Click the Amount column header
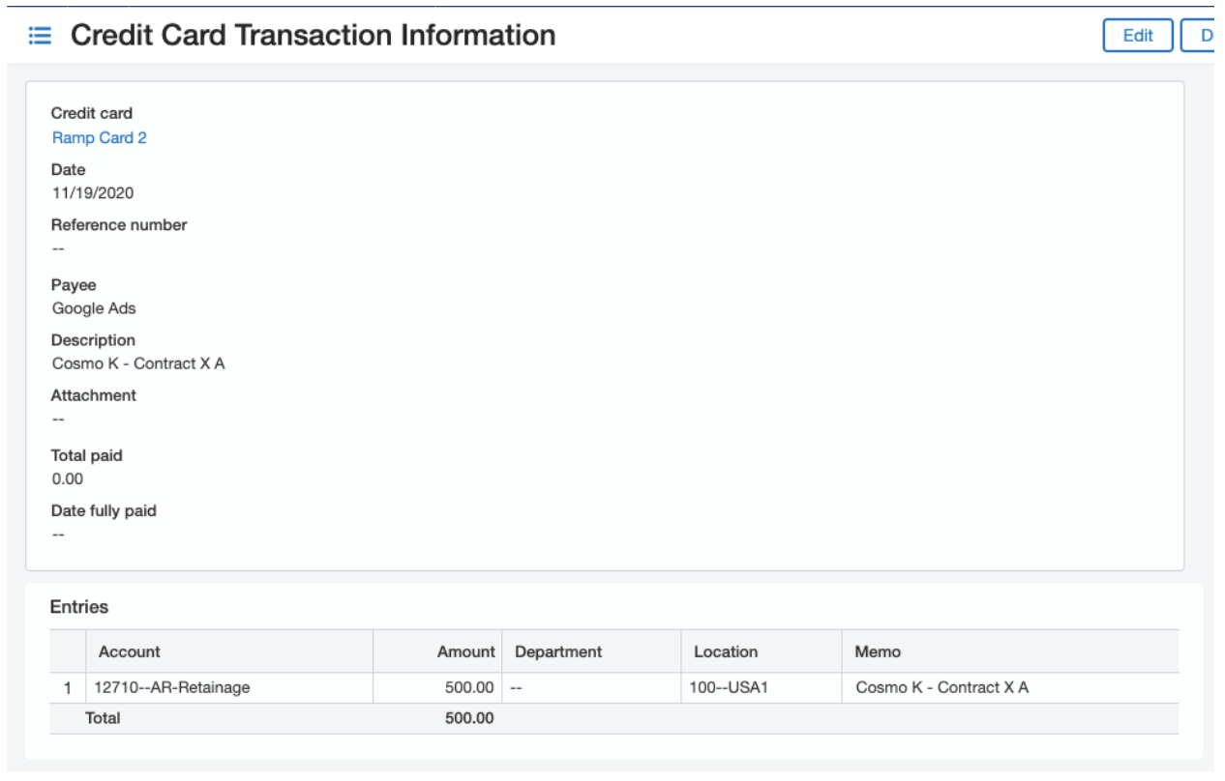 [437, 651]
